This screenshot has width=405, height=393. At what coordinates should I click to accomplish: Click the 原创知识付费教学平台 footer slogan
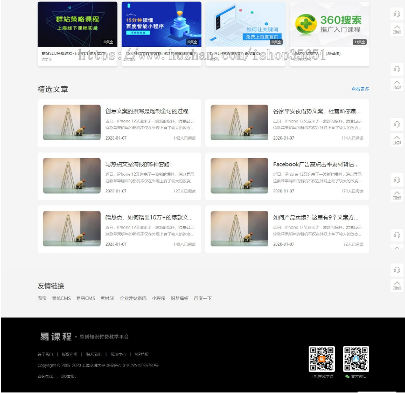[x=104, y=336]
